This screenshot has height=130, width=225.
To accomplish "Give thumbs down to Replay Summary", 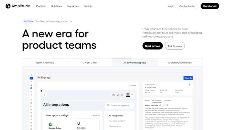I will coord(167,105).
